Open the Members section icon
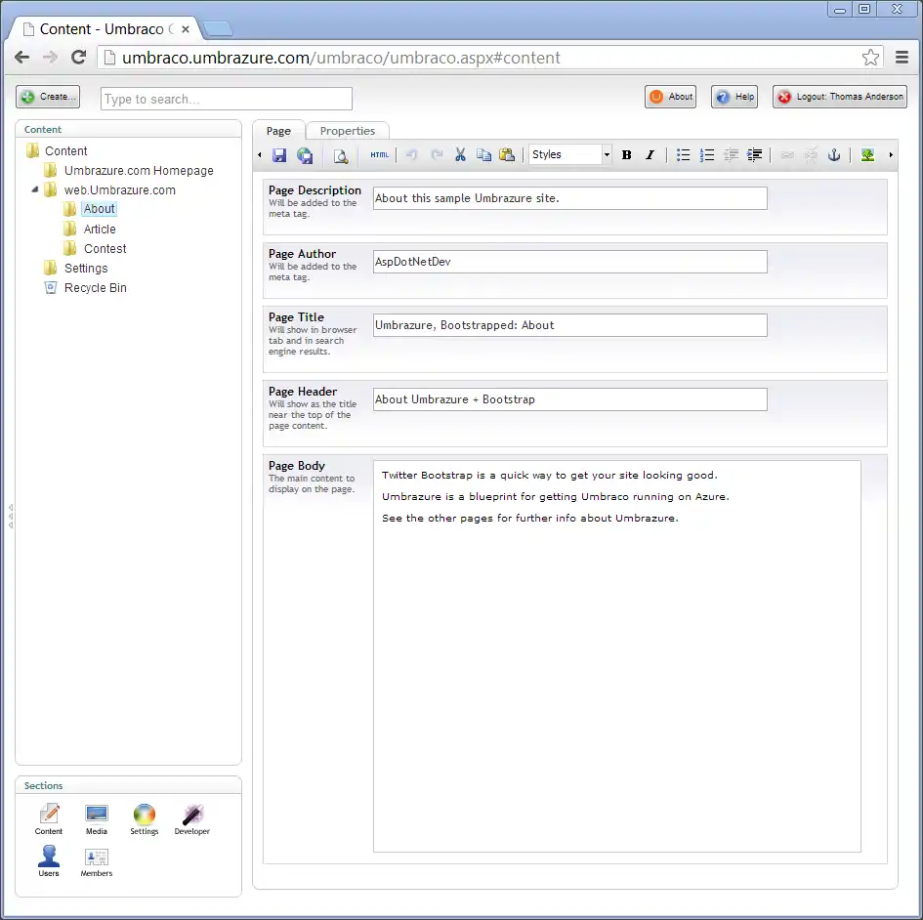This screenshot has height=920, width=923. pos(97,861)
